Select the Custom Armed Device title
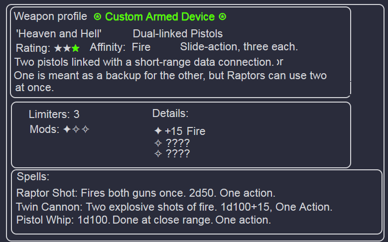388x242 pixels. 160,17
